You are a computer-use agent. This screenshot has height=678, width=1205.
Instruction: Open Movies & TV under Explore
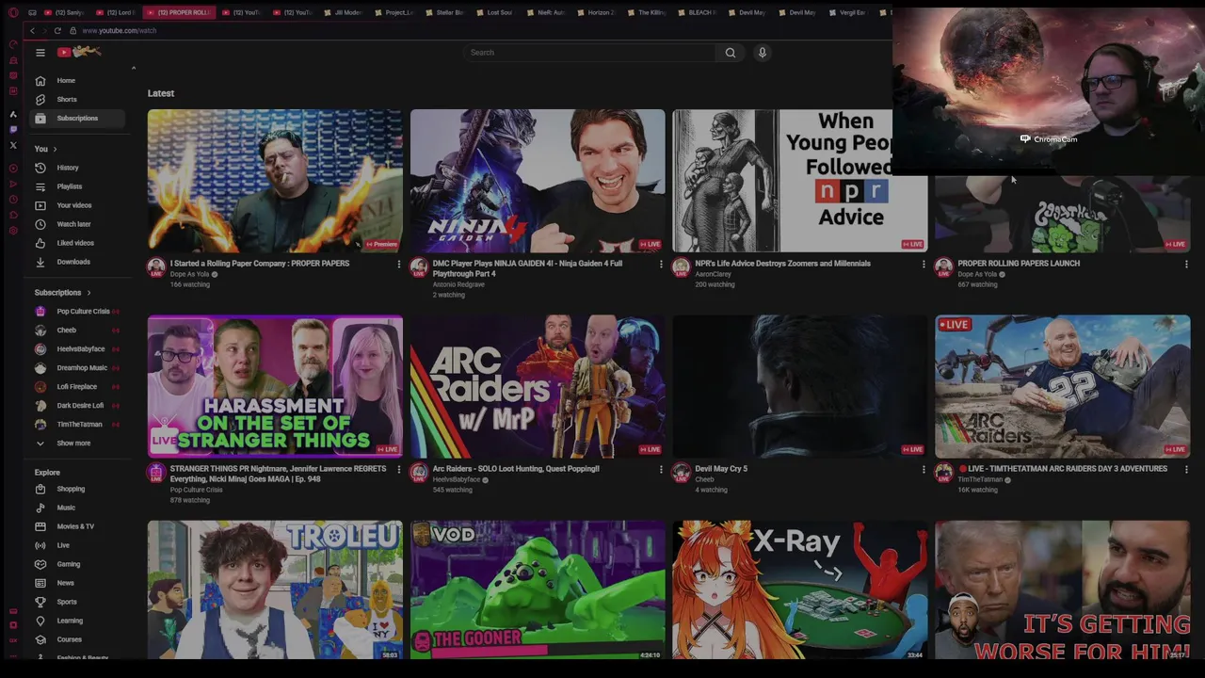click(79, 526)
